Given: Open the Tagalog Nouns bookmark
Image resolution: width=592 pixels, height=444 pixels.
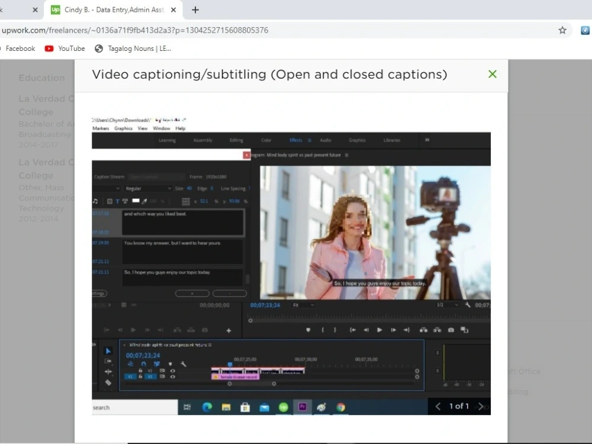Looking at the screenshot, I should pyautogui.click(x=133, y=49).
